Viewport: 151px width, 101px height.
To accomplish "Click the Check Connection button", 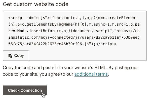I will tap(25, 90).
